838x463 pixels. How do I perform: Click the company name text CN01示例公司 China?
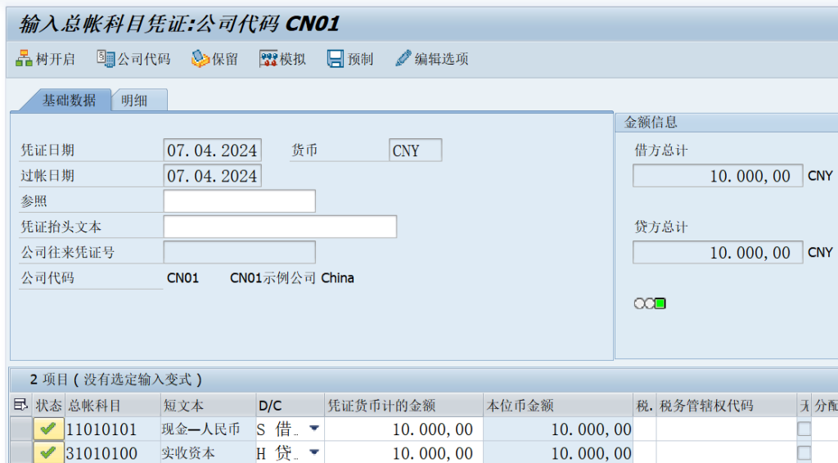click(292, 277)
